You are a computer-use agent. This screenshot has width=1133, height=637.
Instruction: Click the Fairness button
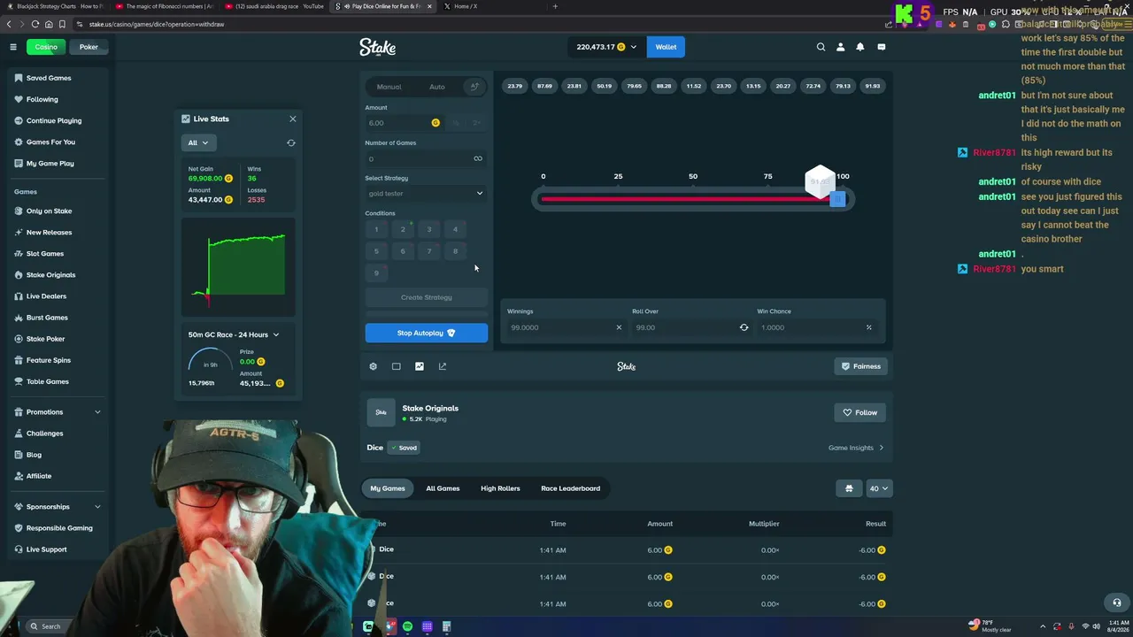click(x=860, y=366)
